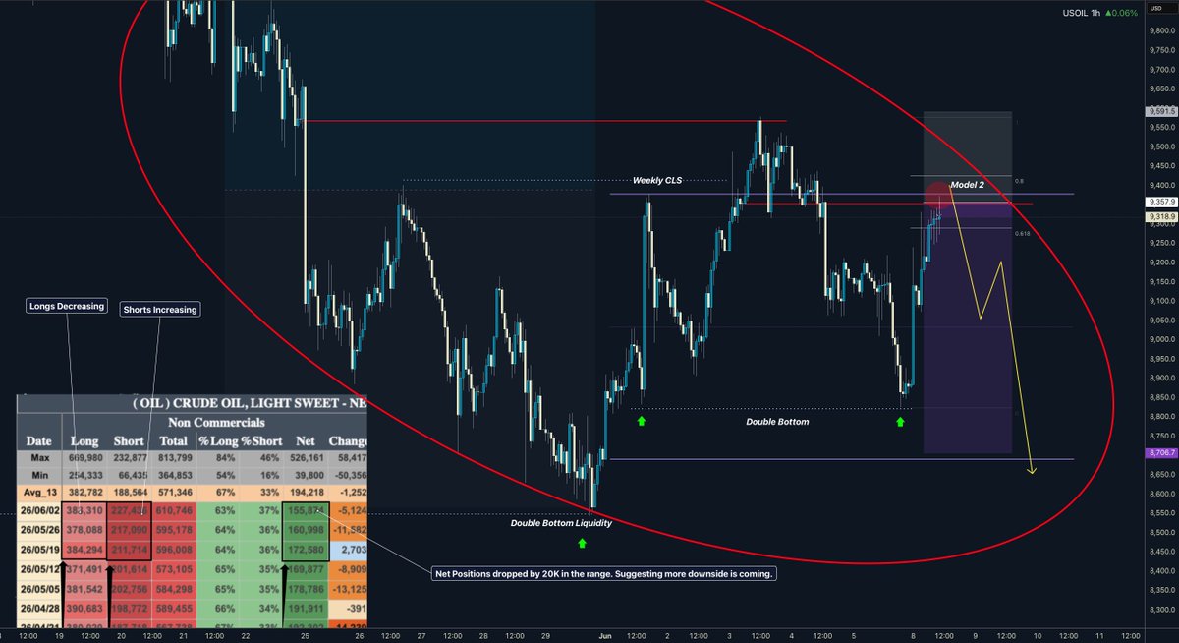Click the 383,310 long value cell
1179x643 pixels.
point(85,511)
